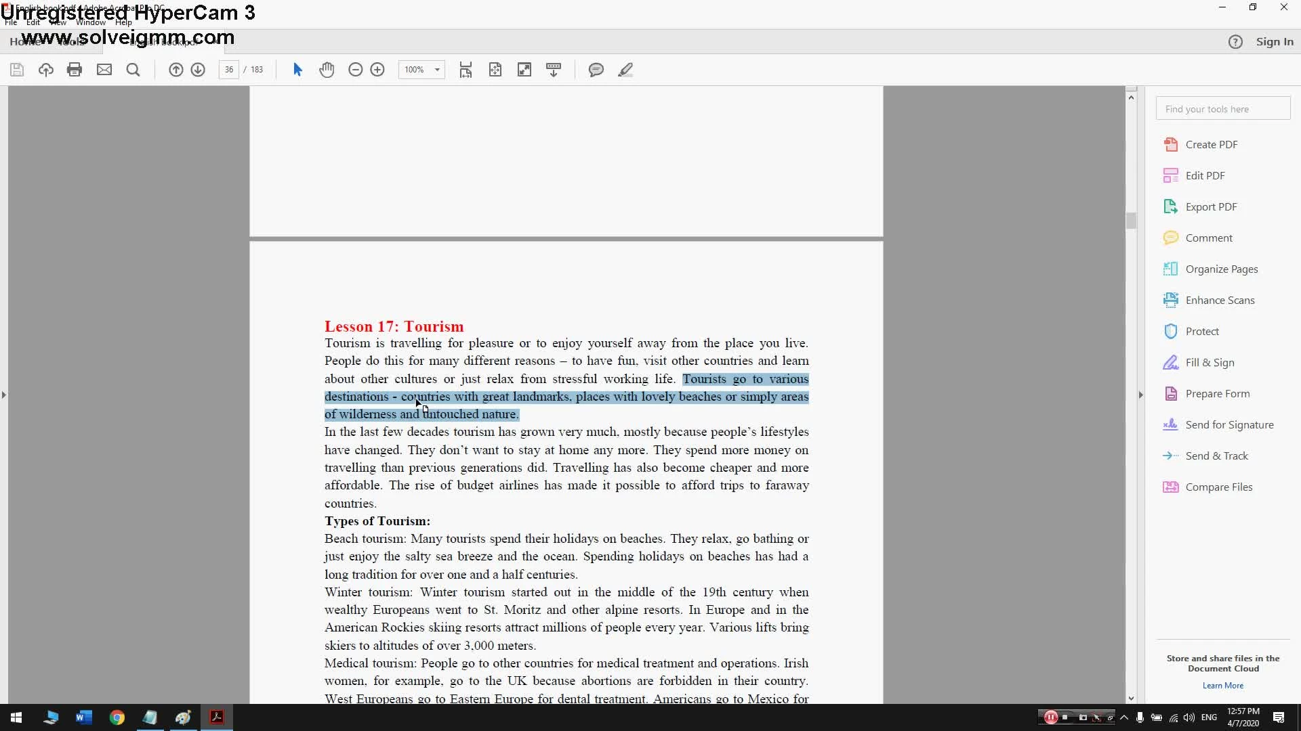Go to previous page arrow

coord(175,70)
